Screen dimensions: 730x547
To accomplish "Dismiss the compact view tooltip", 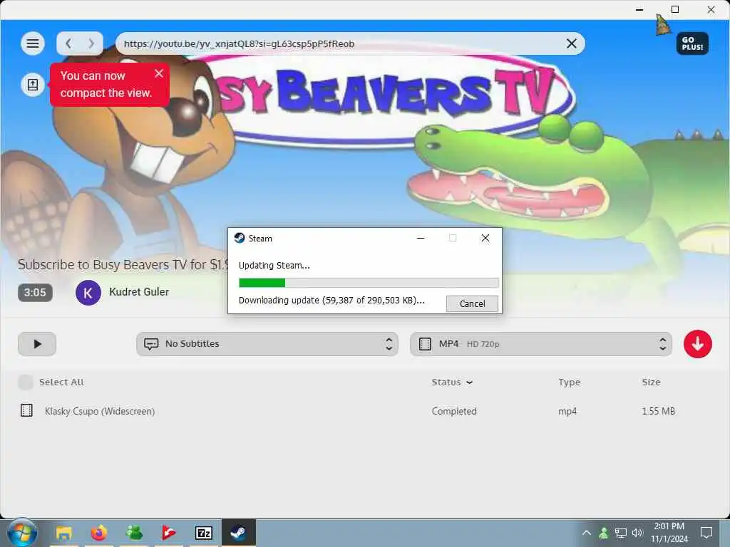I will coord(159,73).
